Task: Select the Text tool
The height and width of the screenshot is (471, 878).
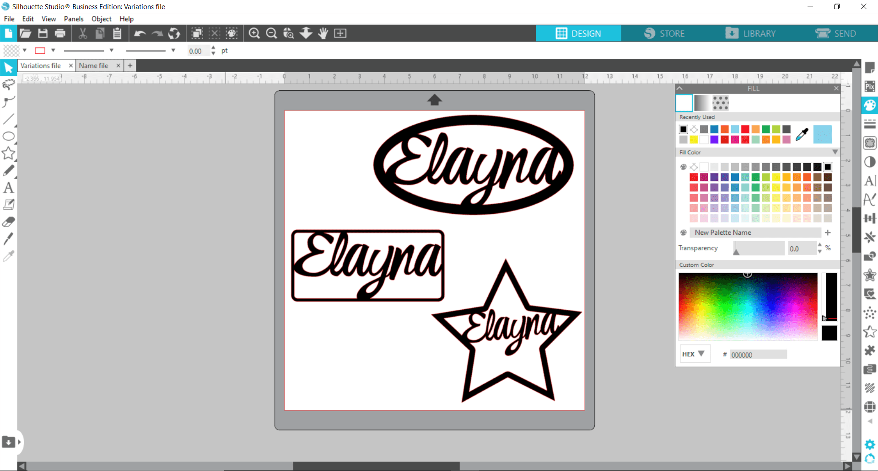Action: click(8, 187)
